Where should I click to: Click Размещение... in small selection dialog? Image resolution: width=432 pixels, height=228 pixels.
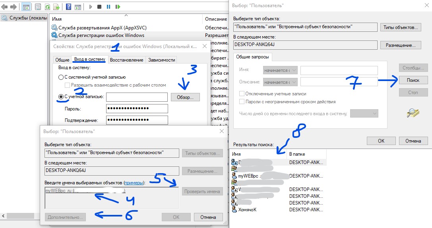pyautogui.click(x=202, y=171)
